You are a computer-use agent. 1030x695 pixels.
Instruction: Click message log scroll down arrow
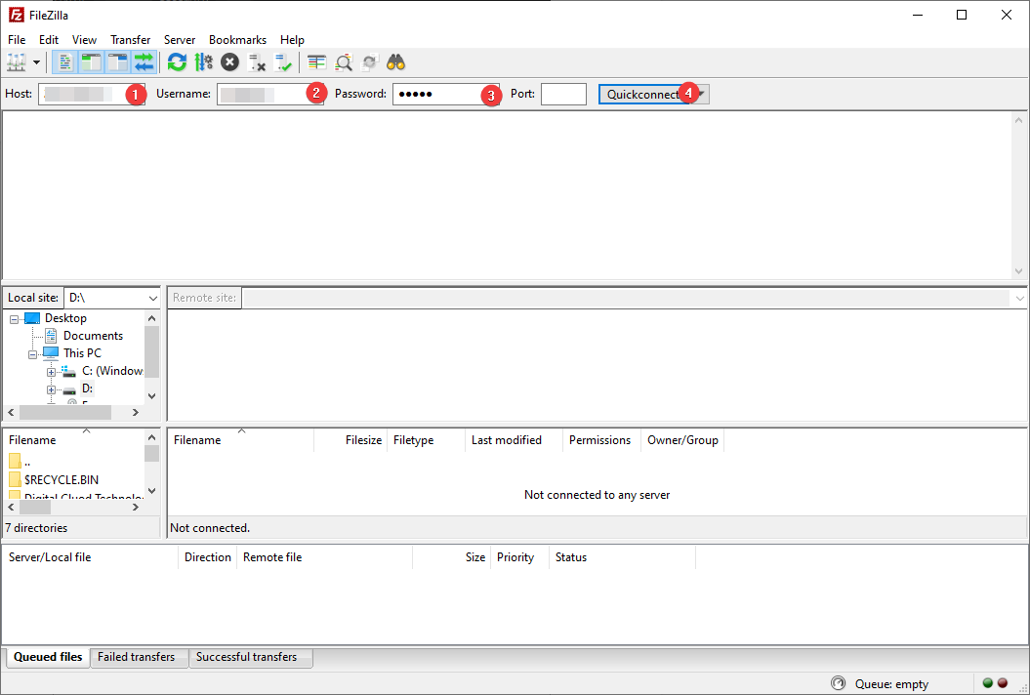(x=1018, y=270)
